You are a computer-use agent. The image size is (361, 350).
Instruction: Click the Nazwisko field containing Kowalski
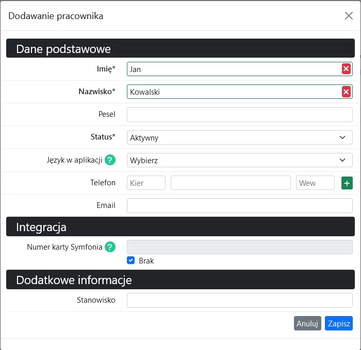click(x=232, y=92)
